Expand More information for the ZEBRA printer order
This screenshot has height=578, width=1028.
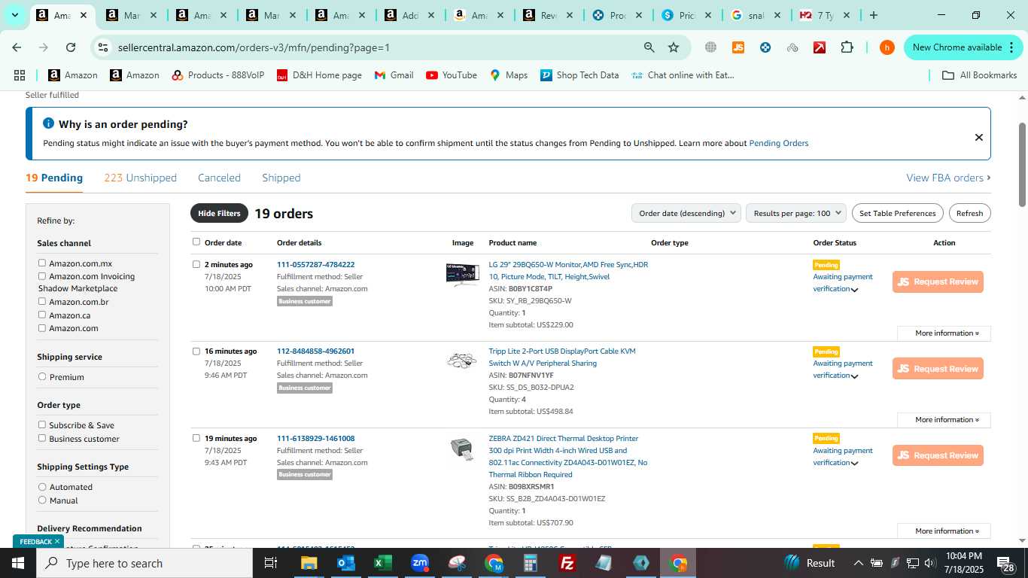click(944, 531)
